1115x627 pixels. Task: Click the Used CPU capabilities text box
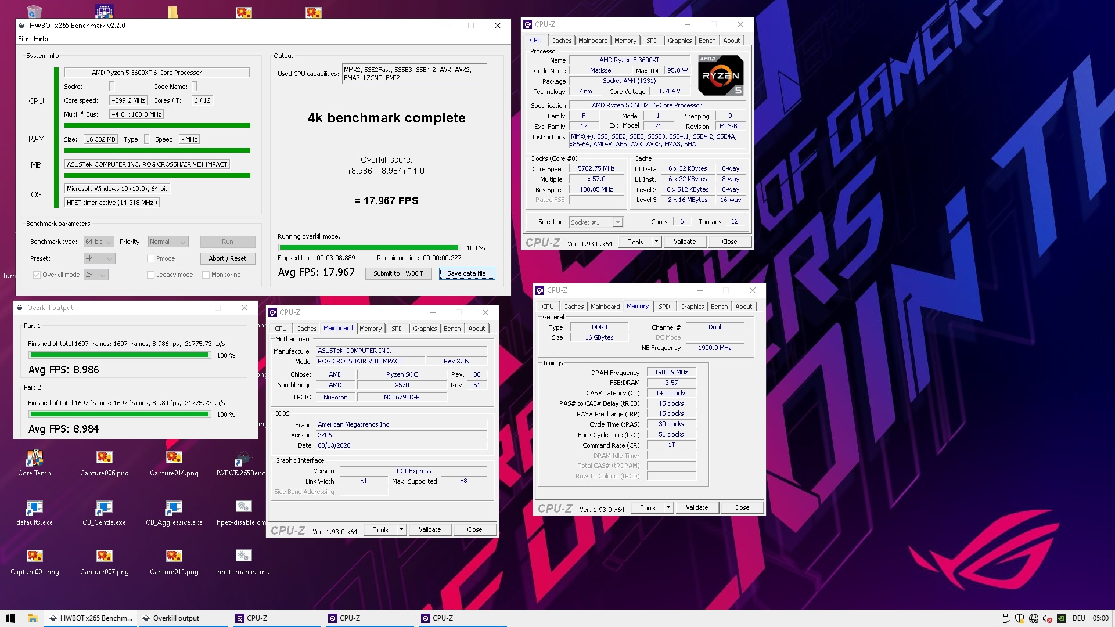tap(414, 74)
